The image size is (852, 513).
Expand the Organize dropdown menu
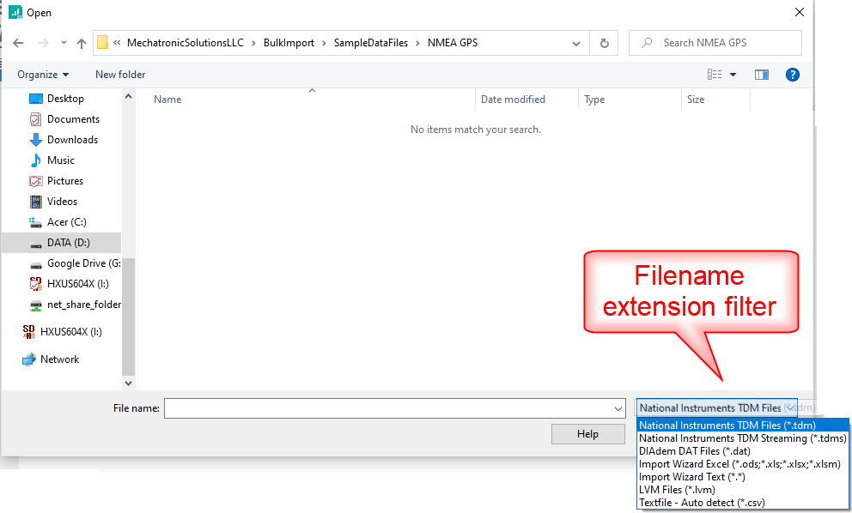click(43, 75)
